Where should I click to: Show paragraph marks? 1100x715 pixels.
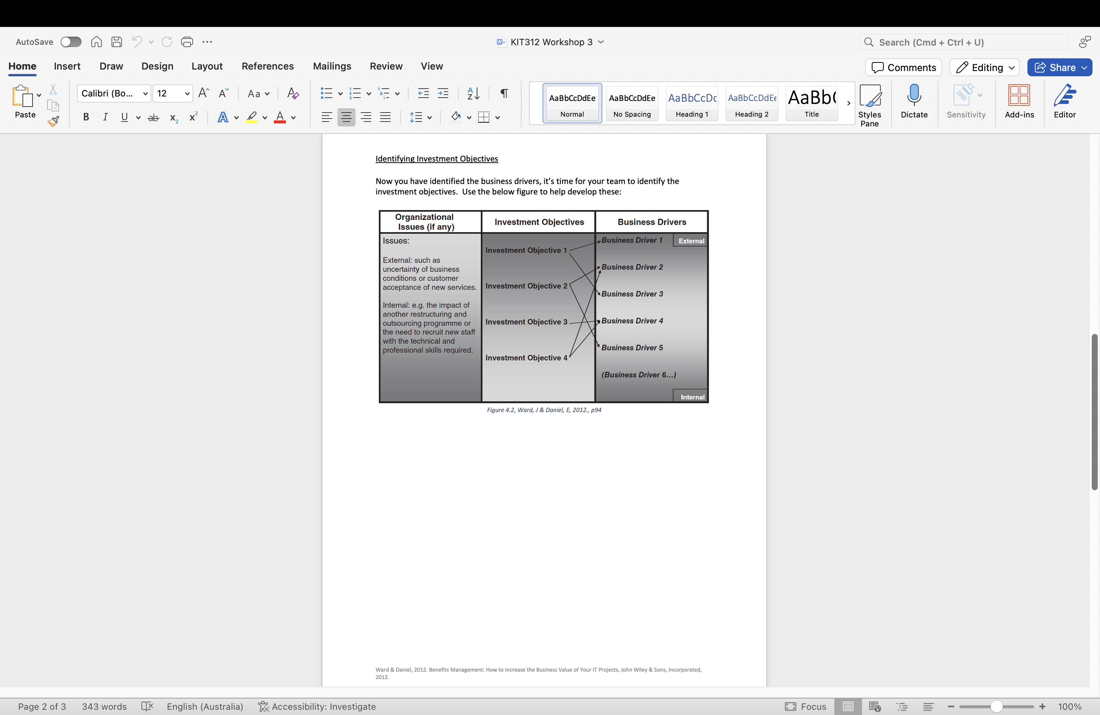[503, 93]
